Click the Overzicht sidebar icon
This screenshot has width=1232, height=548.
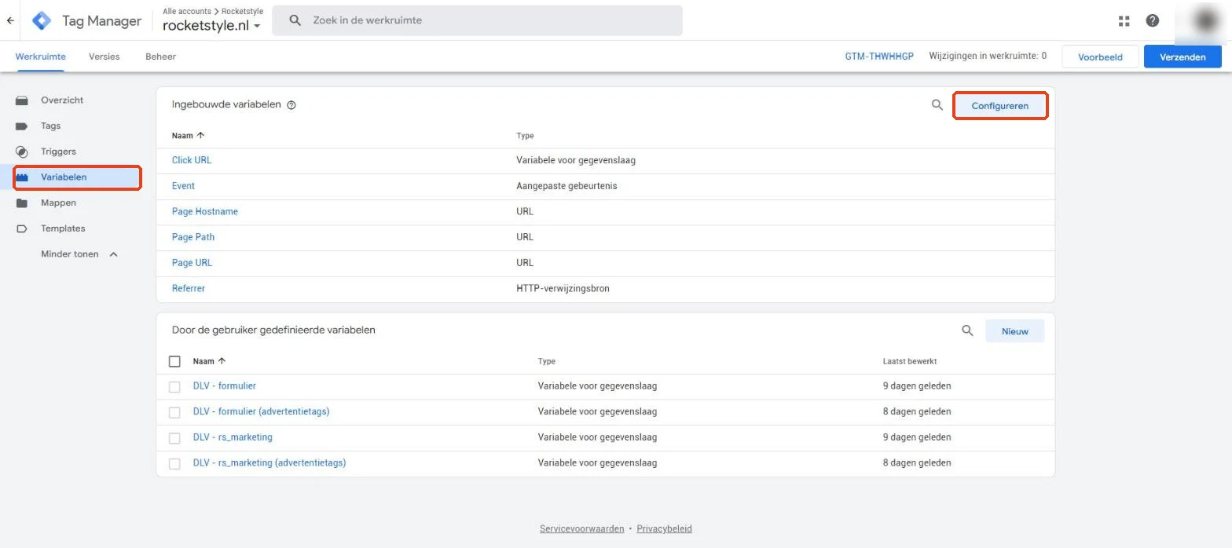22,100
